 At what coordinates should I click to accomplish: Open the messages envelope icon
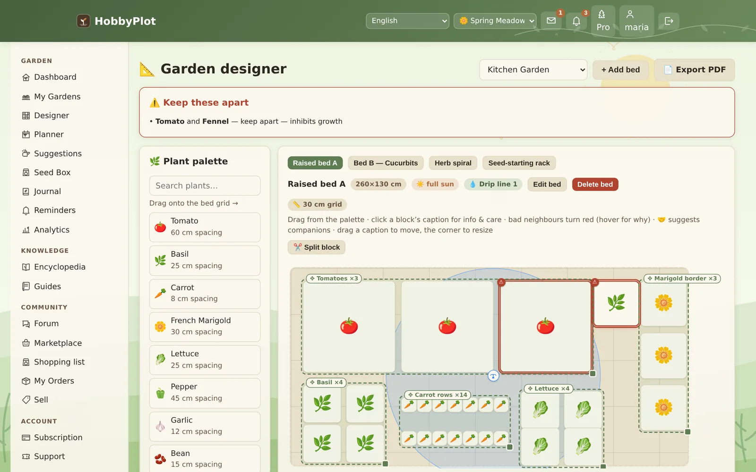pyautogui.click(x=551, y=21)
